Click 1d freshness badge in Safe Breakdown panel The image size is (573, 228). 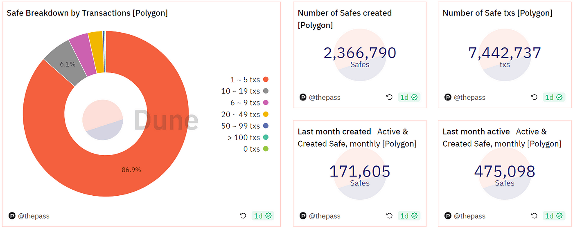[x=263, y=216]
